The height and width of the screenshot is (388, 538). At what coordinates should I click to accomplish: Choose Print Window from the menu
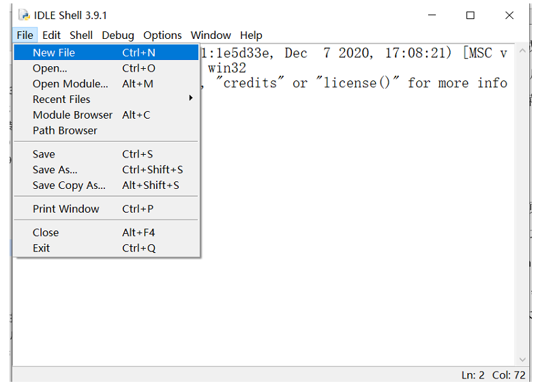point(106,209)
